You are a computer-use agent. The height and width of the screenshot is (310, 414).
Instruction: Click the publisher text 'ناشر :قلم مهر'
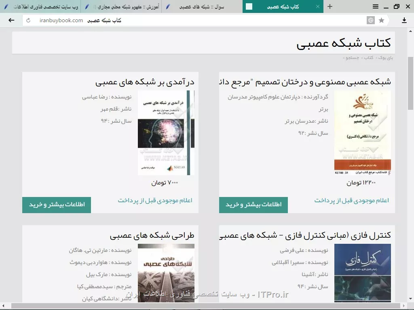coord(116,109)
